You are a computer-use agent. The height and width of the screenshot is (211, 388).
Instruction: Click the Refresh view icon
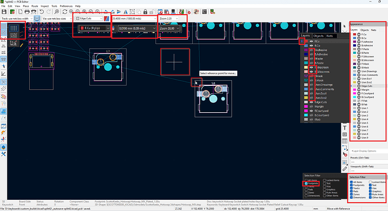click(x=65, y=12)
